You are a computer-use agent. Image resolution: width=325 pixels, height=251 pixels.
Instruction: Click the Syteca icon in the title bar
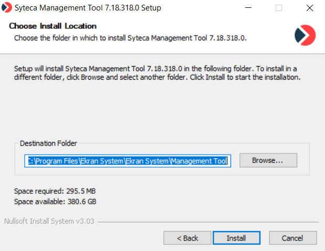(7, 8)
